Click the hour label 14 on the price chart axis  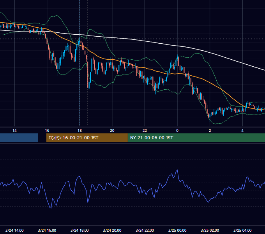(14, 131)
